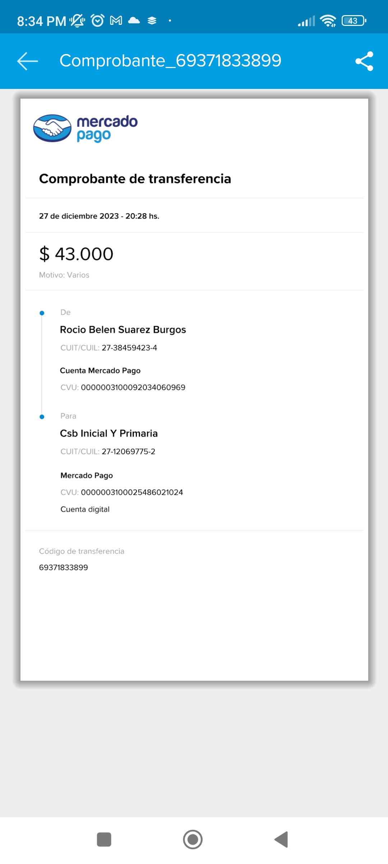Tap the date 27 de diciembre 2023
The width and height of the screenshot is (388, 864).
pyautogui.click(x=79, y=216)
